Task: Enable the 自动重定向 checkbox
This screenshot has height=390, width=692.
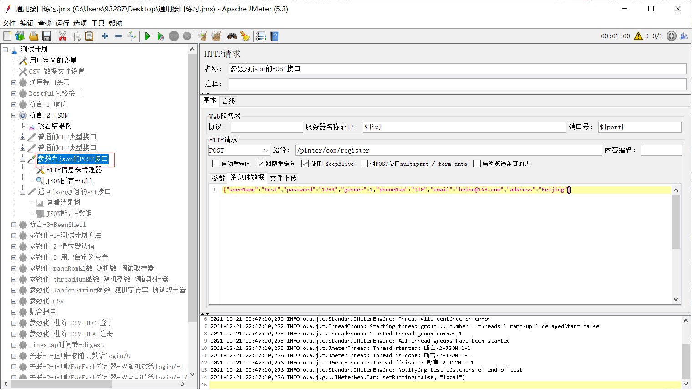Action: point(216,164)
